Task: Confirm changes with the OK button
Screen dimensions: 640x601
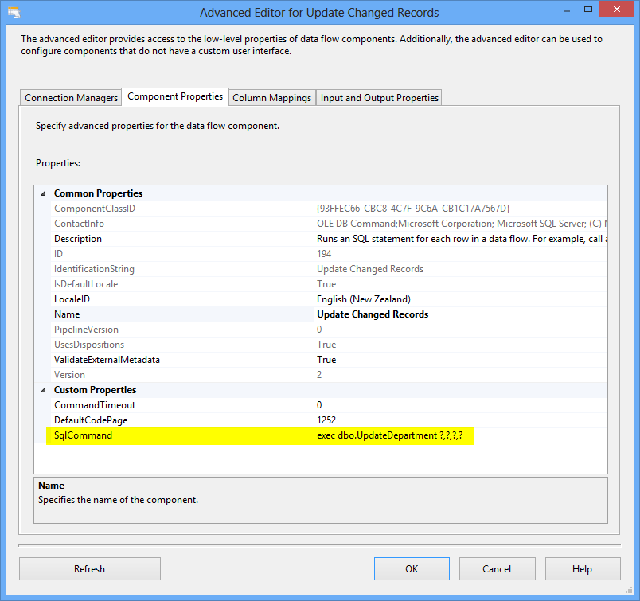Action: point(412,569)
